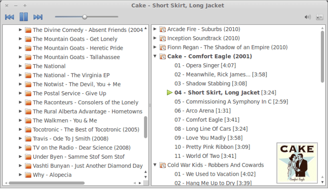Viewport: 328px width, 189px height.
Task: Click The National - The Virginia EP folder icon
Action: 28,75
